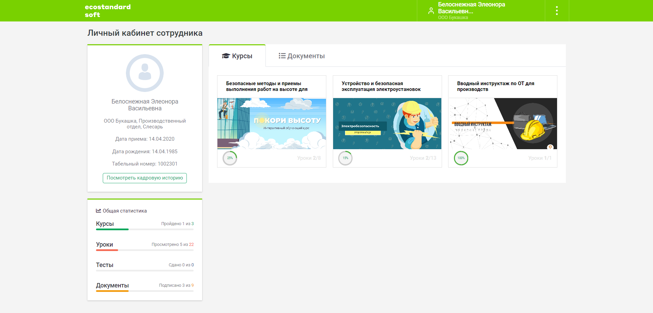Image resolution: width=653 pixels, height=313 pixels.
Task: Click ООО Букашка under header user name
Action: 453,17
